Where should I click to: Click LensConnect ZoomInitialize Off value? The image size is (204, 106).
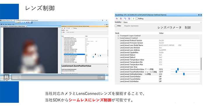pos(160,77)
